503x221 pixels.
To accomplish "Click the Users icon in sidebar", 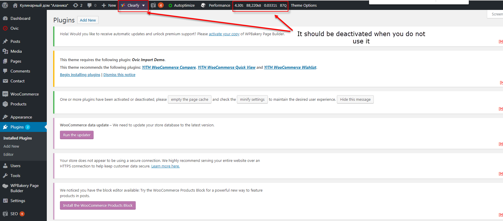I will (5, 166).
